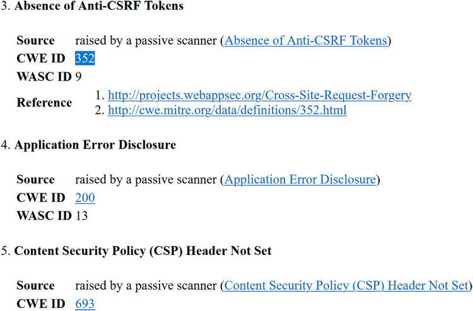473x311 pixels.
Task: Follow the Application Error Disclosure scanner link
Action: click(x=300, y=180)
